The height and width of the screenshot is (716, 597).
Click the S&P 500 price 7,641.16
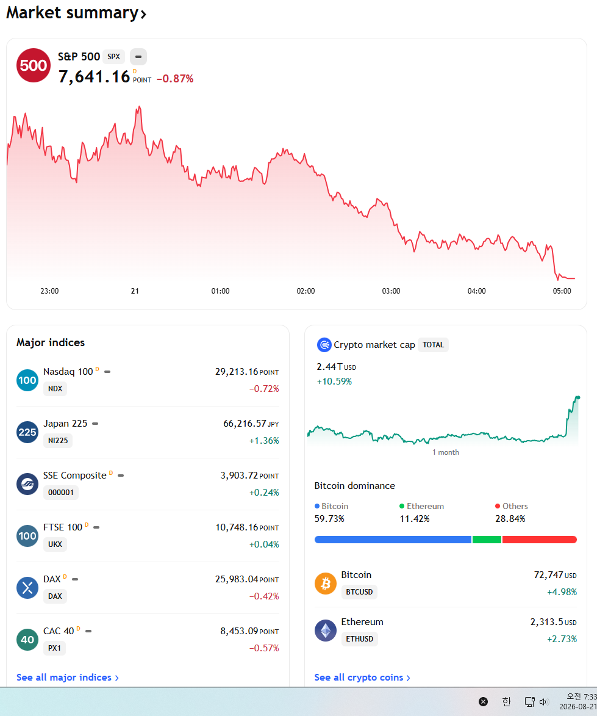94,77
